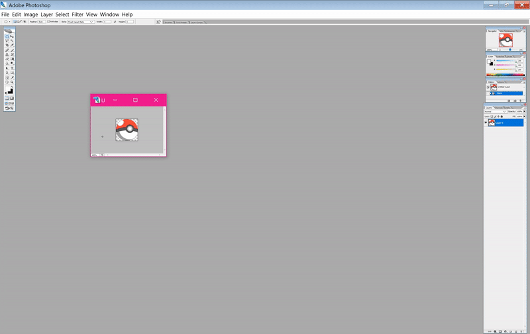Switch to the Actions tab
530x334 pixels.
coord(501,82)
